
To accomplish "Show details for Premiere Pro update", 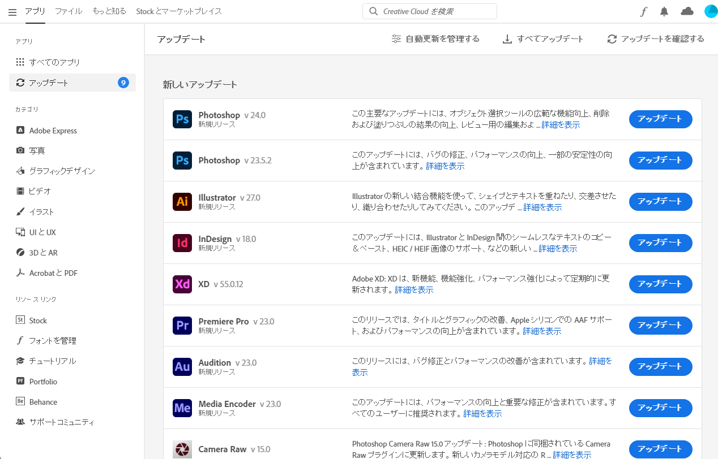I will click(x=542, y=331).
